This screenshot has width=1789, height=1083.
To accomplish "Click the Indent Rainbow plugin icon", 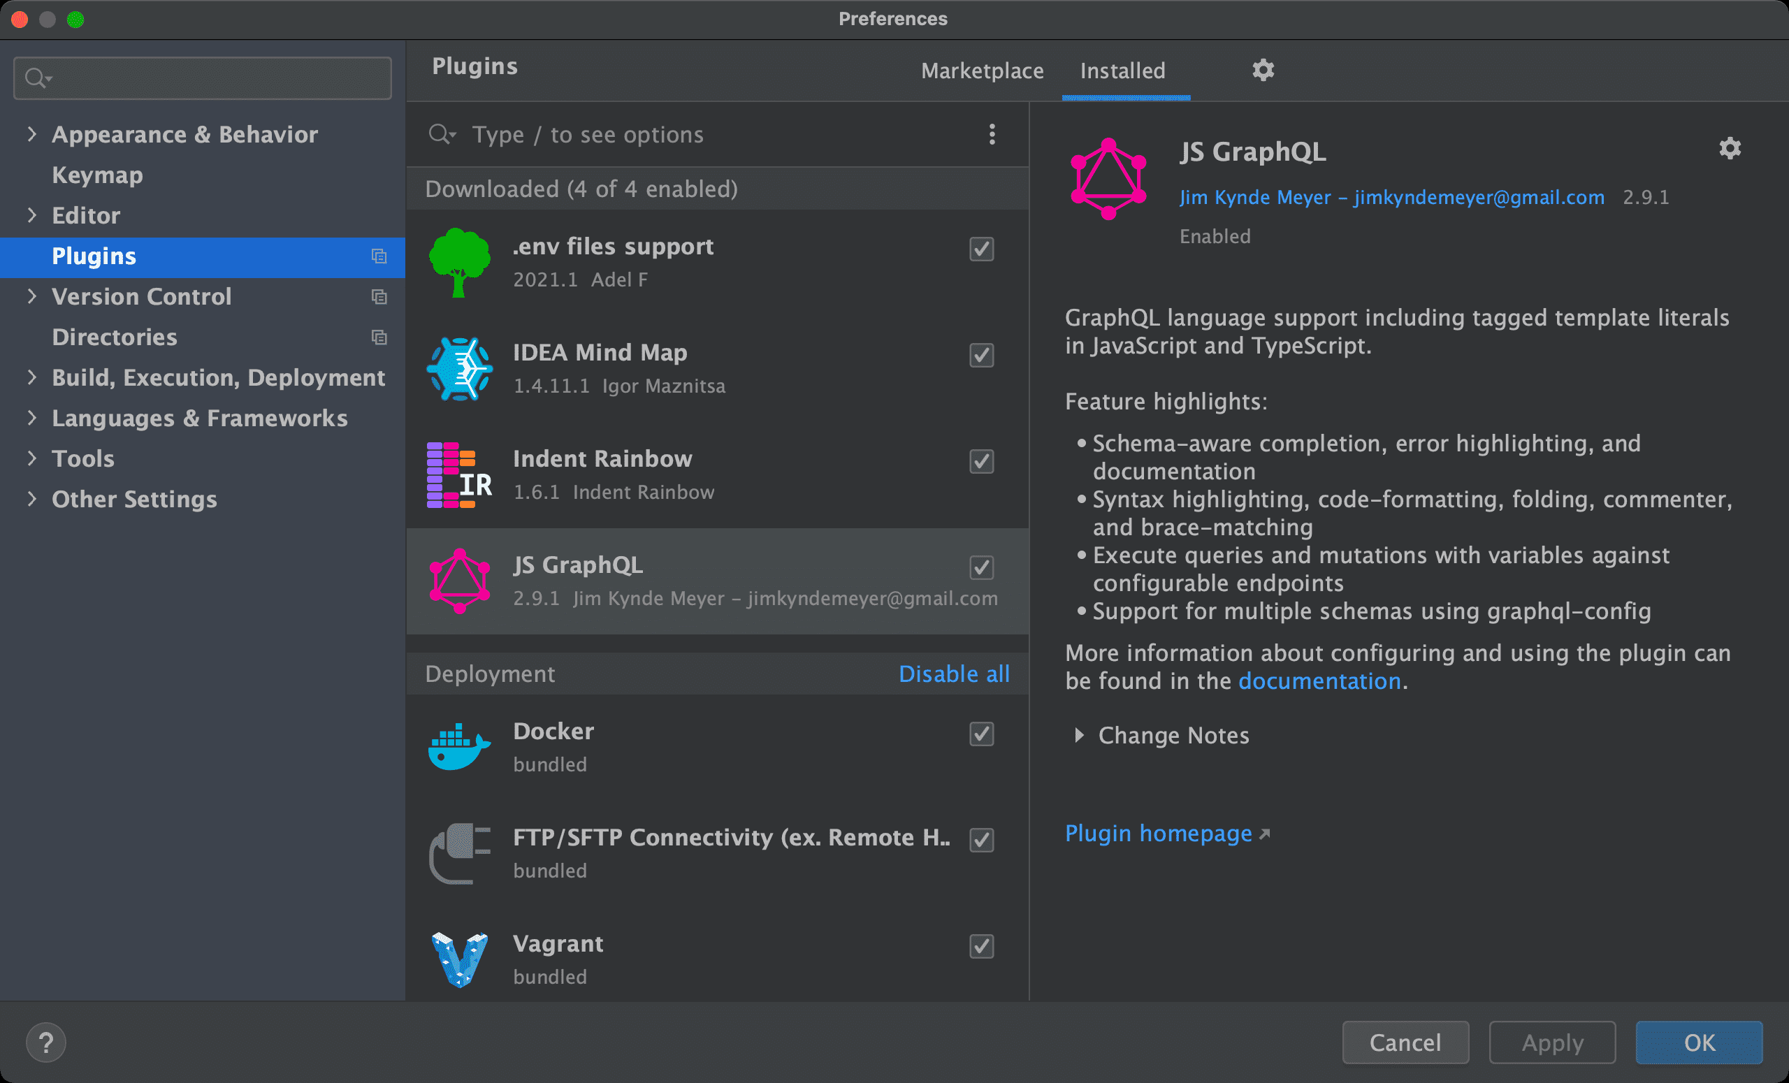I will (x=456, y=472).
